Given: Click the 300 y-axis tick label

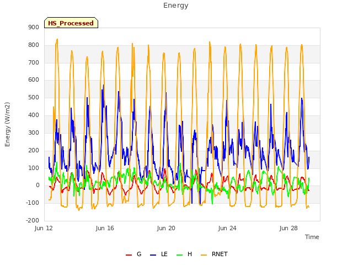Looking at the screenshot, I should [34, 132].
